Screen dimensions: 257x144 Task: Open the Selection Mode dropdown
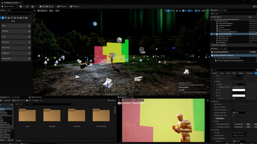click(x=8, y=6)
